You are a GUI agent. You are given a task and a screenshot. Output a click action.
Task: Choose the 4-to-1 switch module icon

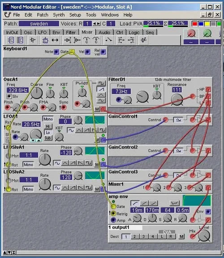tap(121, 40)
